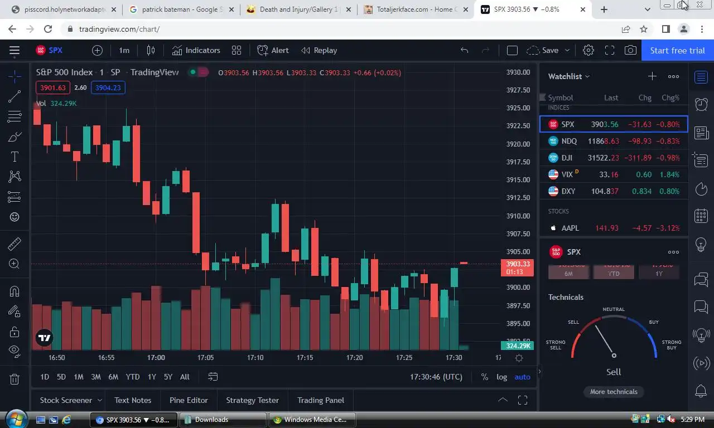The height and width of the screenshot is (428, 714).
Task: Open indicator templates grid icon
Action: click(237, 50)
